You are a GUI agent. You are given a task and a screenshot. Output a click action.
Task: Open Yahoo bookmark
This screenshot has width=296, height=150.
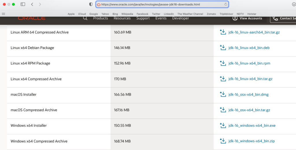(105, 14)
